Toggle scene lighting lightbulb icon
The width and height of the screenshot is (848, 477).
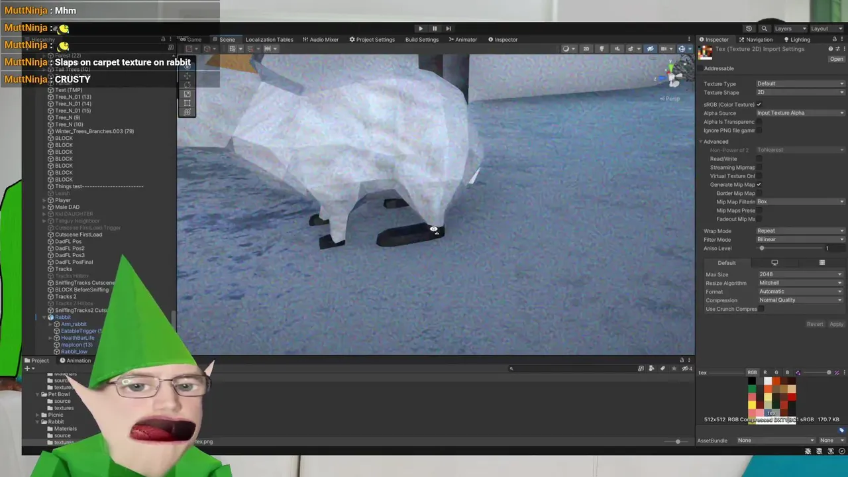click(602, 49)
